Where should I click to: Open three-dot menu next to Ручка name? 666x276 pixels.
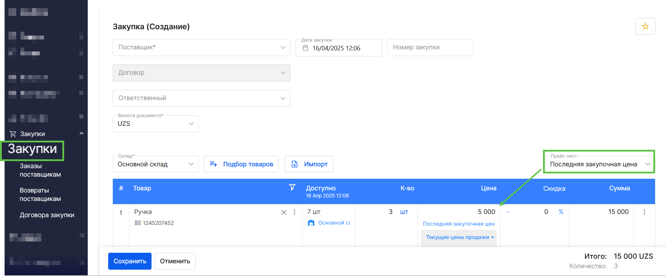[x=294, y=212]
